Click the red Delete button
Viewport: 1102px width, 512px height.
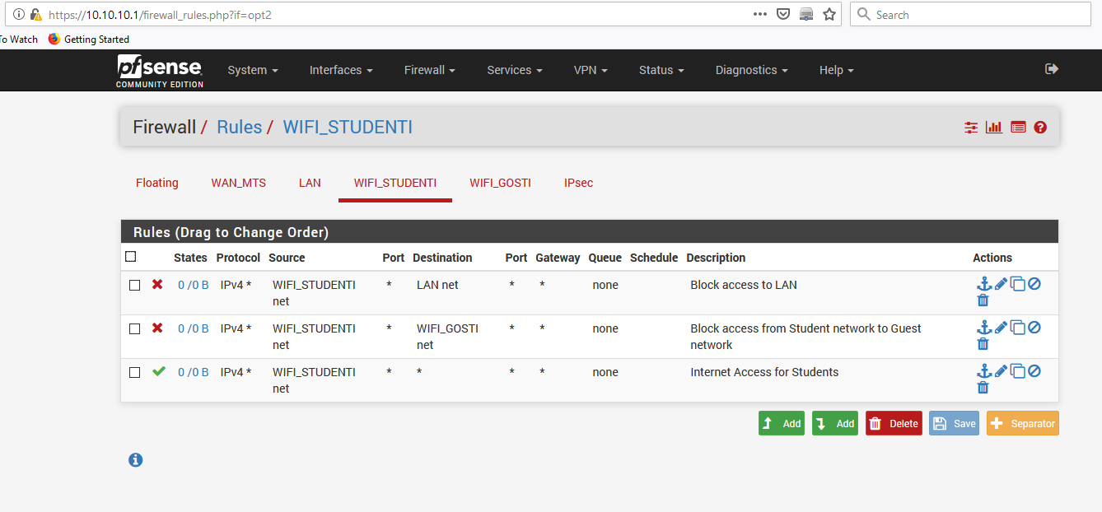pyautogui.click(x=894, y=424)
